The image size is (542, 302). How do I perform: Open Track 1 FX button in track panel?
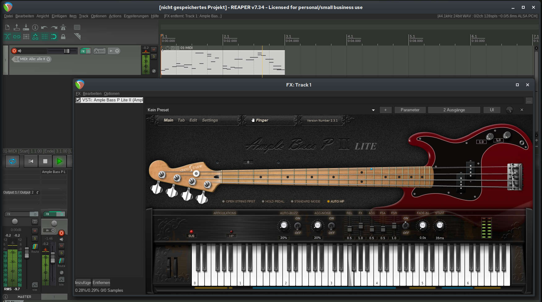[x=83, y=51]
